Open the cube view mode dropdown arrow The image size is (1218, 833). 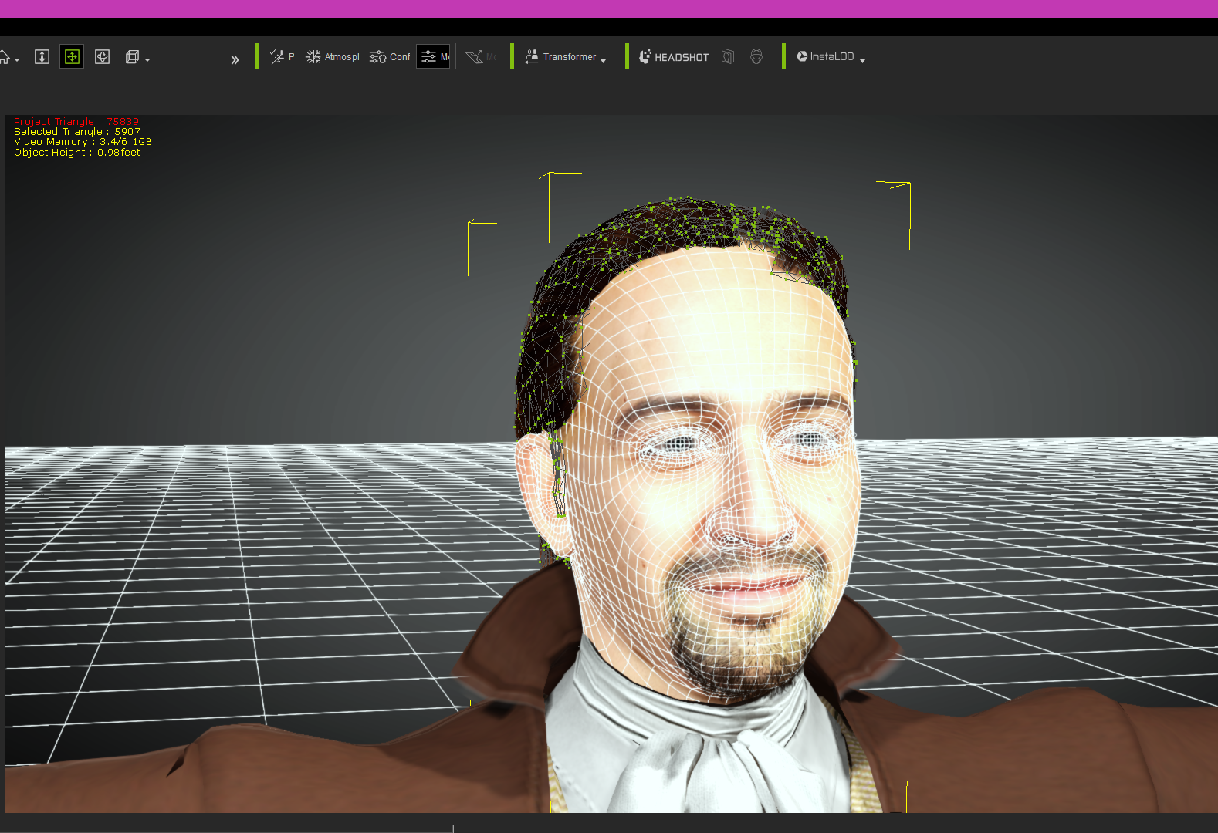pos(147,61)
